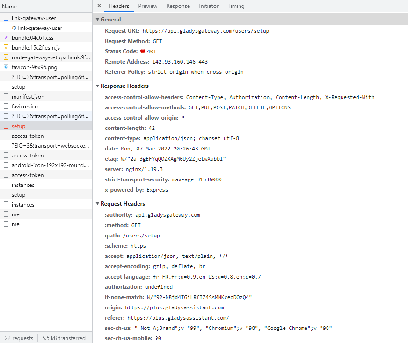Click the access-control-allow-methods header value

240,107
